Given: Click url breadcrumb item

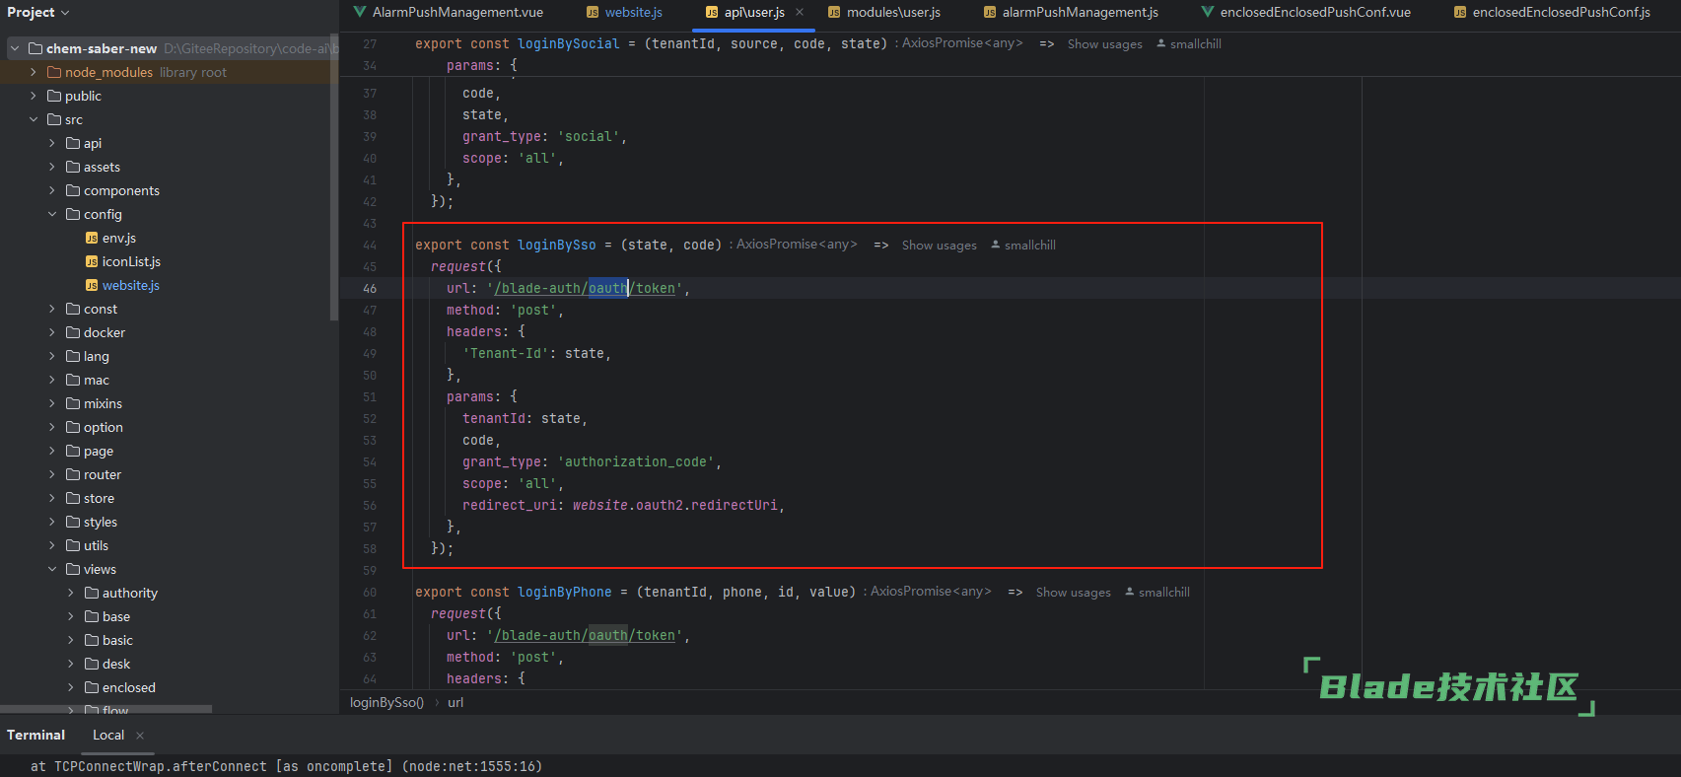Looking at the screenshot, I should pos(455,703).
